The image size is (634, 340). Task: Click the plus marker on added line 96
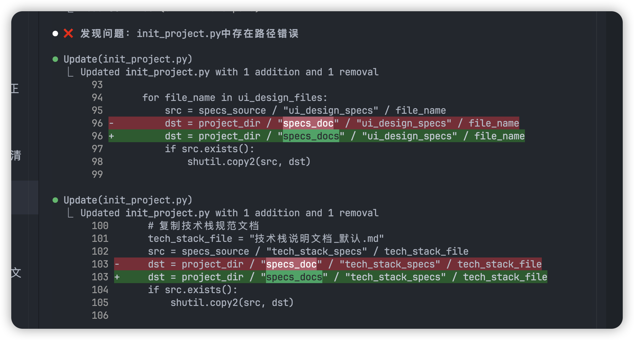click(x=111, y=136)
